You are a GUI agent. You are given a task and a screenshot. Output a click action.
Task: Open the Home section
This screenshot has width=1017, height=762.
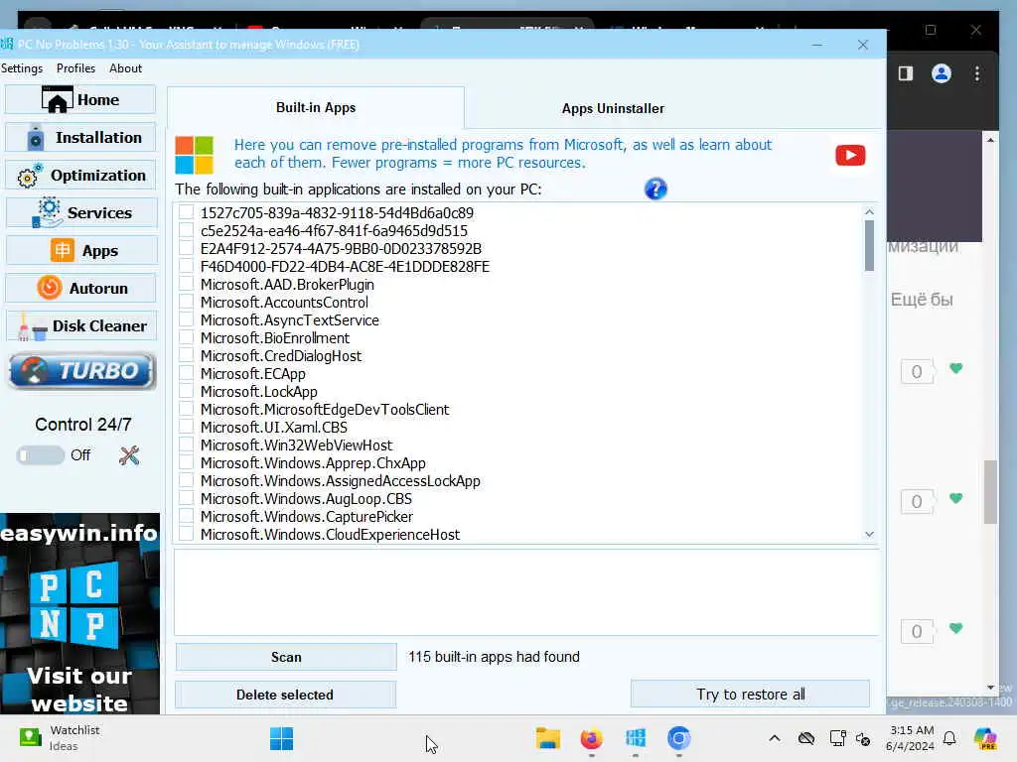point(80,100)
